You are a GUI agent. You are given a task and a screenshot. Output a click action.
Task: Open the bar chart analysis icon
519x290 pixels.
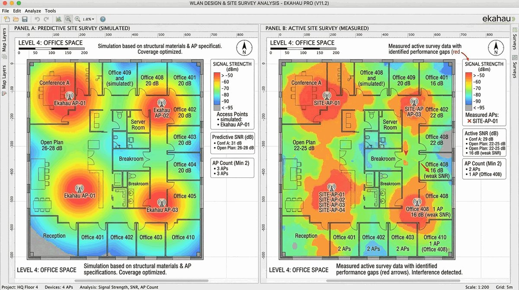[58, 19]
